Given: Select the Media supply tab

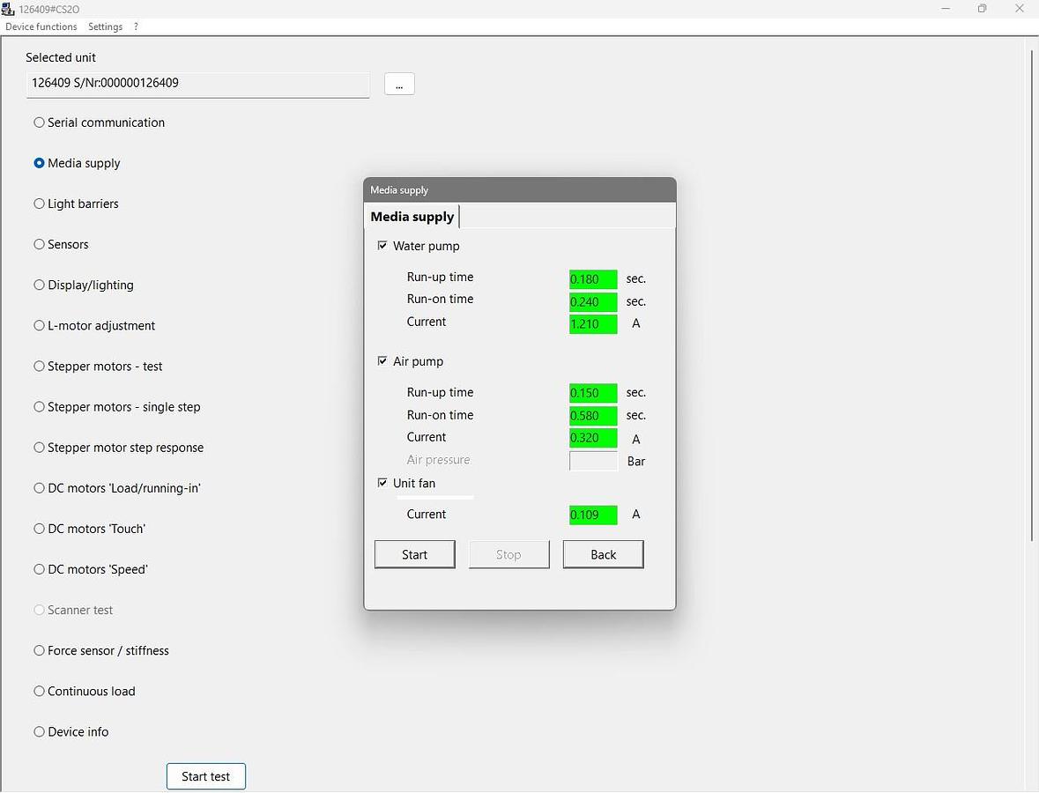Looking at the screenshot, I should 412,217.
